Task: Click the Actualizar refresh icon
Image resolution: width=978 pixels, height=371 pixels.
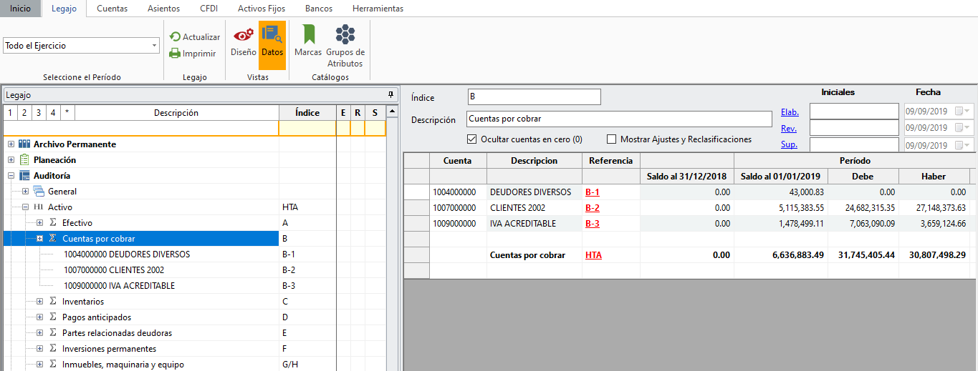Action: tap(175, 37)
